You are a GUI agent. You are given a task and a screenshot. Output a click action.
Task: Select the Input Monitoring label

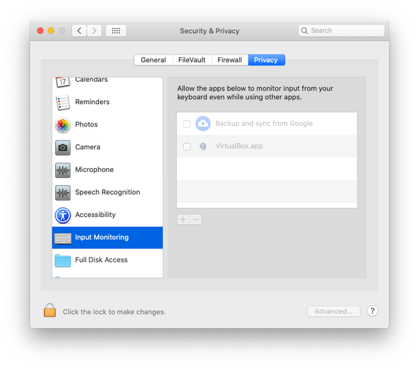pos(102,237)
